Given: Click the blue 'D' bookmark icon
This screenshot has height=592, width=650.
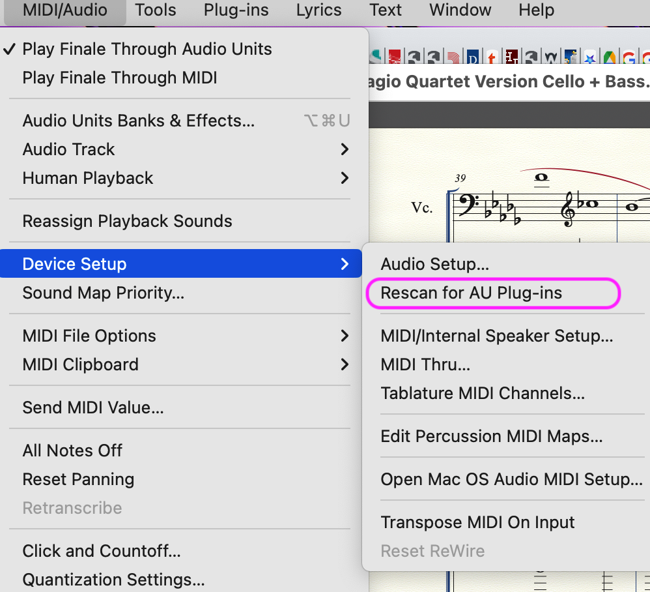Looking at the screenshot, I should pos(473,58).
